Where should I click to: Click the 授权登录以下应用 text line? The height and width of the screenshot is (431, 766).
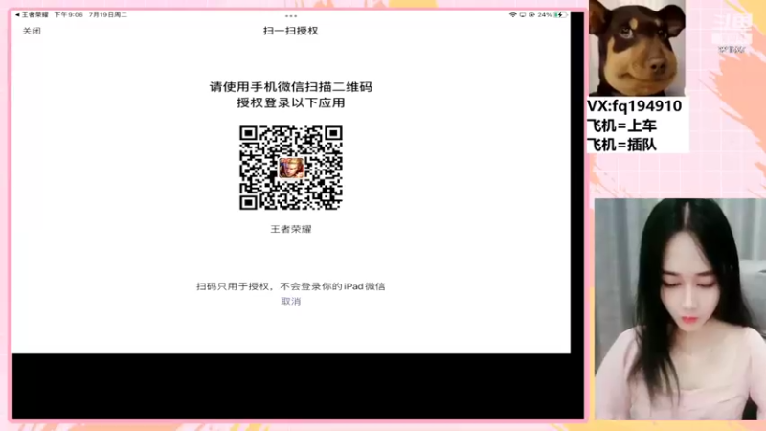291,103
